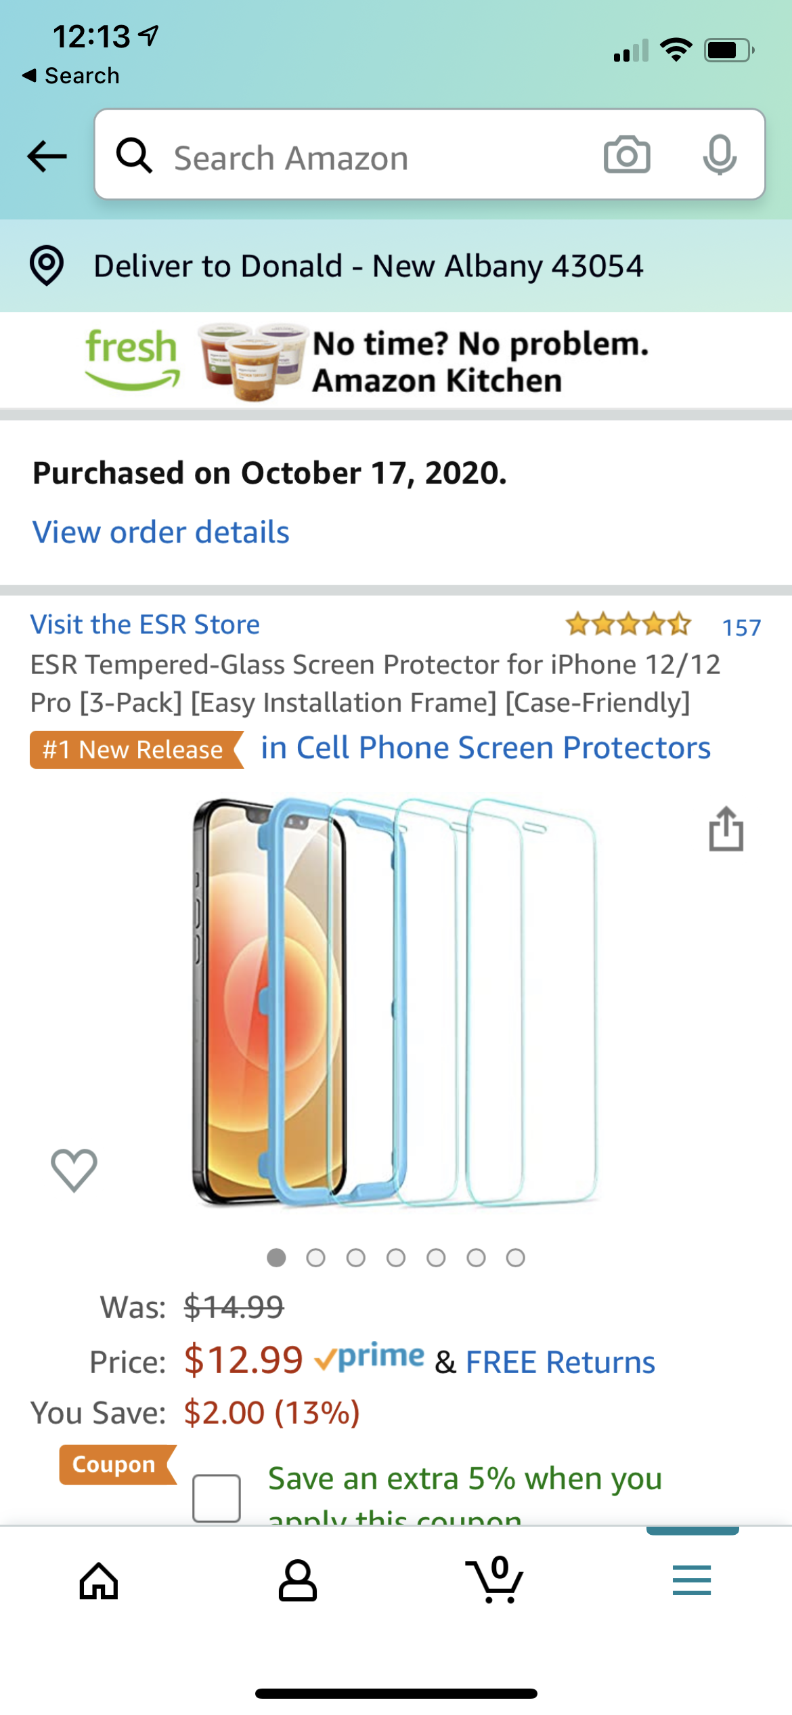Open the account profile tab

(298, 1580)
